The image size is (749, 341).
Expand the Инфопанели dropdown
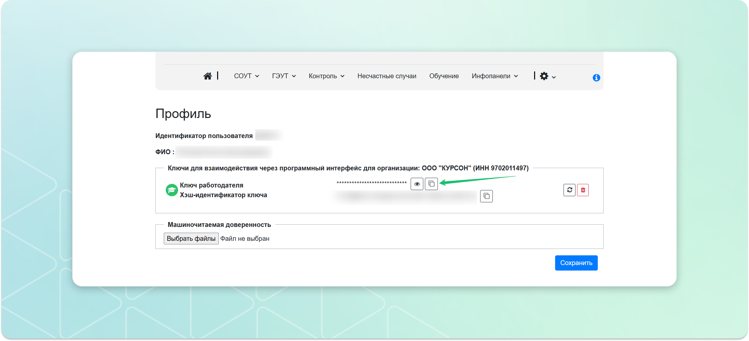(x=494, y=76)
